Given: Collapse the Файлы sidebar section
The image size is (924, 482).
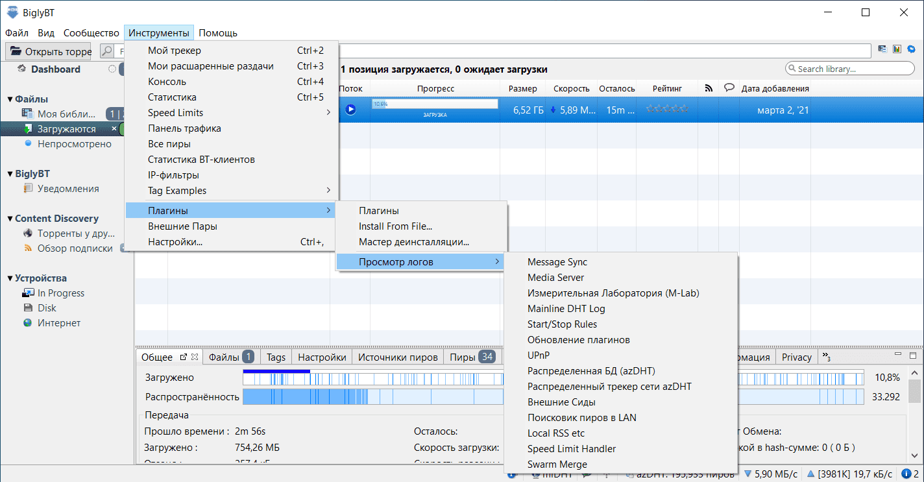Looking at the screenshot, I should (x=10, y=99).
